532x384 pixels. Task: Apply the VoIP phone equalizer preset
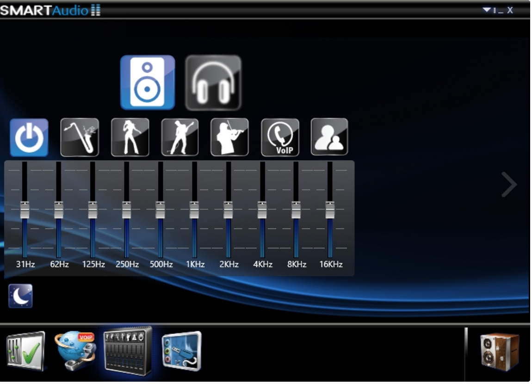coord(280,137)
